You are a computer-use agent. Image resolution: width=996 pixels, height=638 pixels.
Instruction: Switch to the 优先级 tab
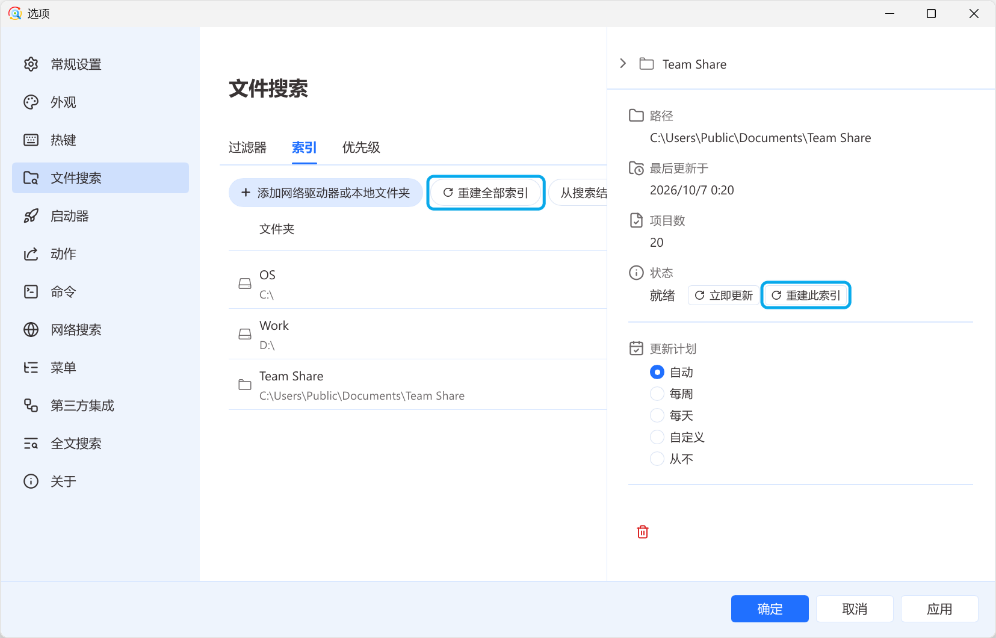[x=361, y=147]
